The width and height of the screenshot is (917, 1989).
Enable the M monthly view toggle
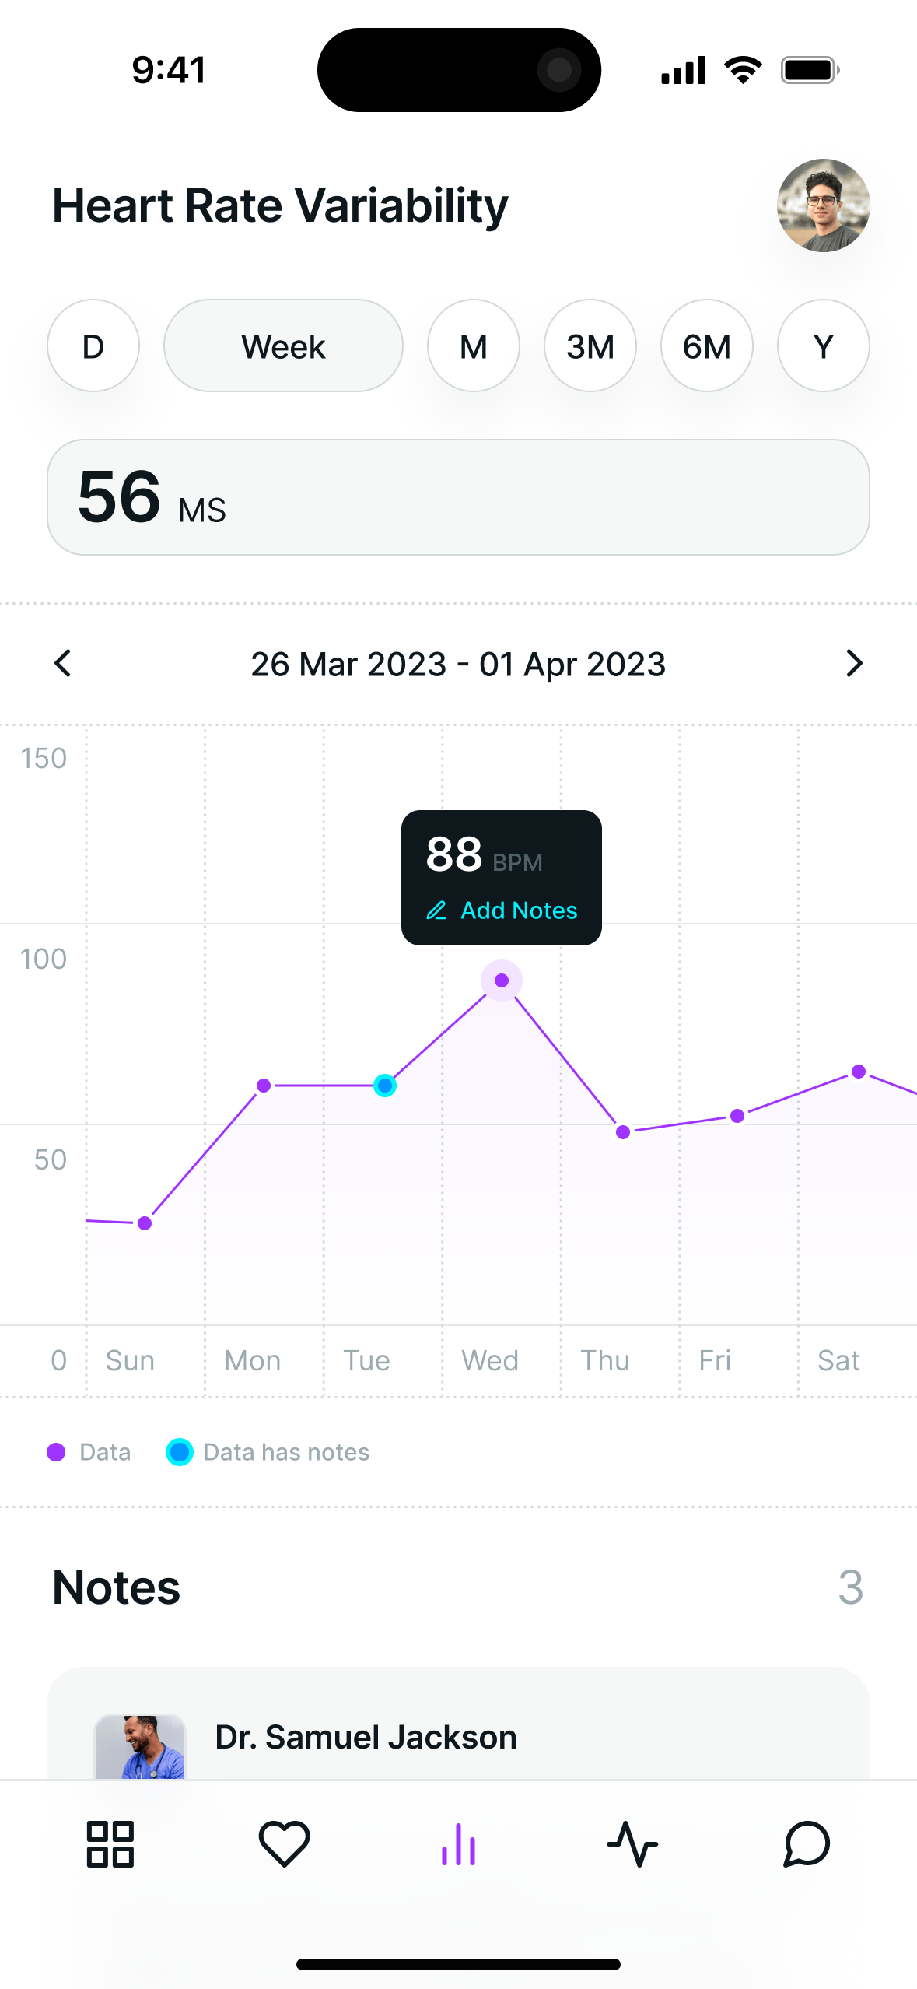tap(473, 346)
